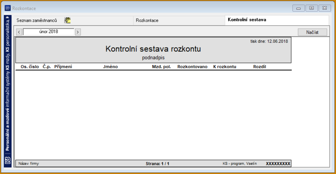Click the Rozkontovano column header

point(192,67)
